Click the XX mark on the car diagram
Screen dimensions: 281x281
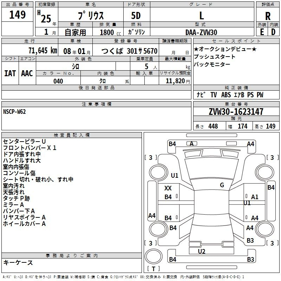(x=168, y=188)
